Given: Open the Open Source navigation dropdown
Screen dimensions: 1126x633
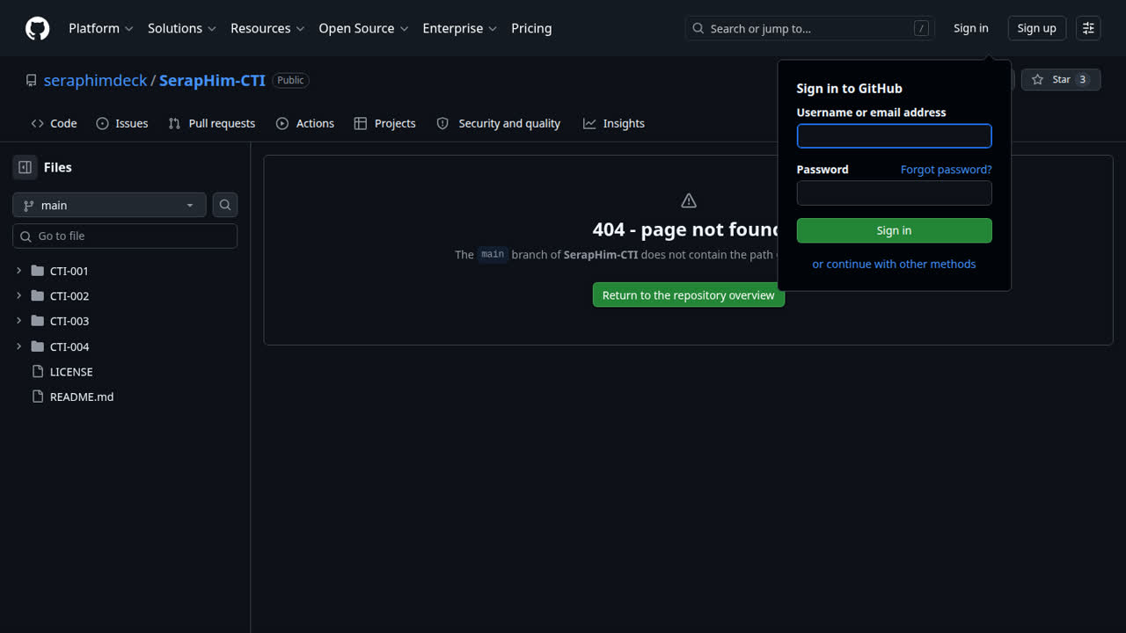Looking at the screenshot, I should (363, 28).
